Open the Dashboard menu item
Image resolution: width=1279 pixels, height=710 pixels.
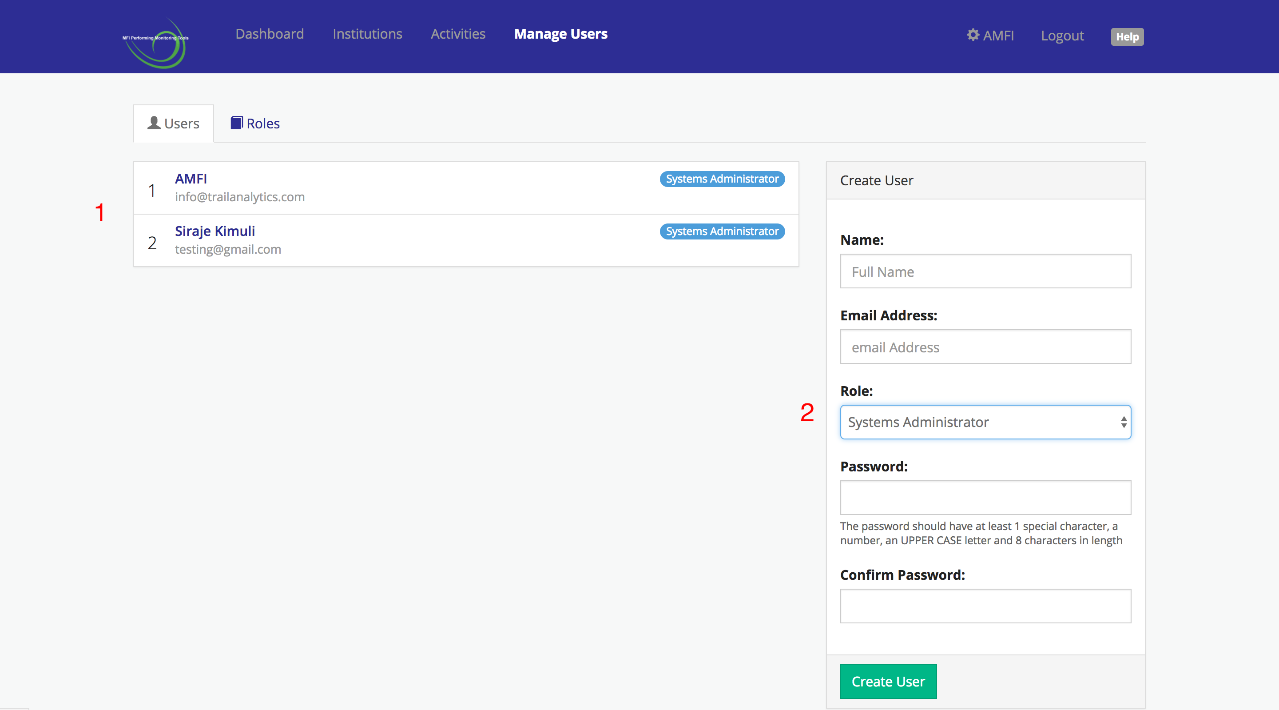[x=269, y=34]
